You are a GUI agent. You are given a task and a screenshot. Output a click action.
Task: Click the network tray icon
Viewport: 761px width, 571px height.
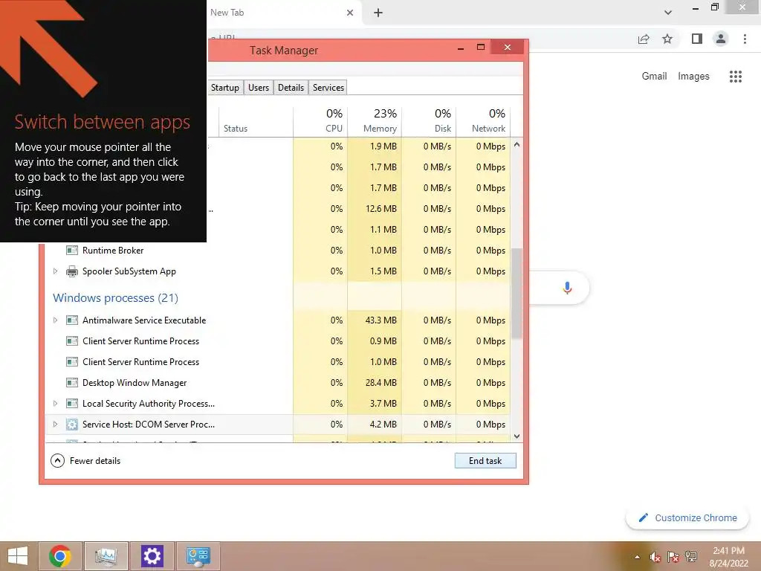pyautogui.click(x=690, y=557)
